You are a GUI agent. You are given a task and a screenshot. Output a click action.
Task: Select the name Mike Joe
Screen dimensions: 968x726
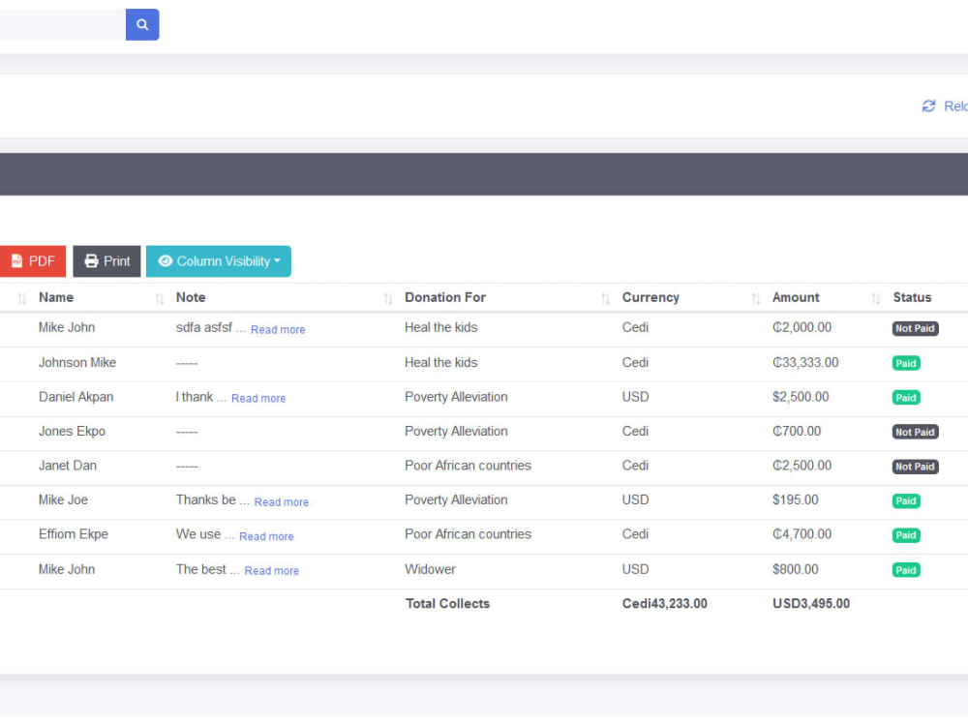tap(63, 500)
